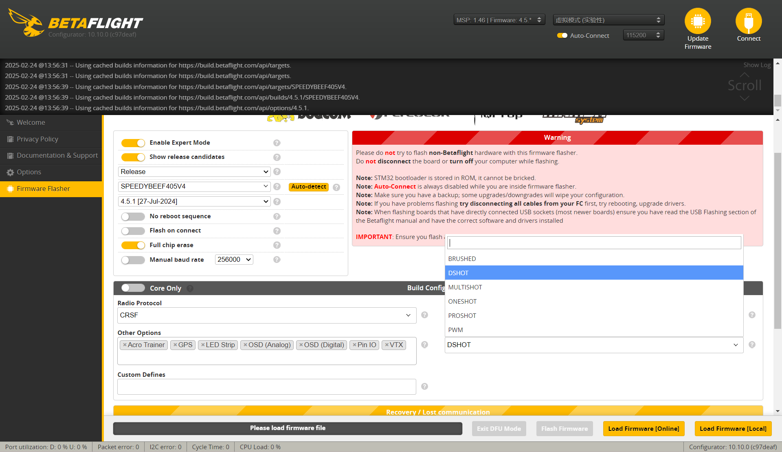Remove the GPS option tag
This screenshot has height=452, width=782.
(x=175, y=345)
